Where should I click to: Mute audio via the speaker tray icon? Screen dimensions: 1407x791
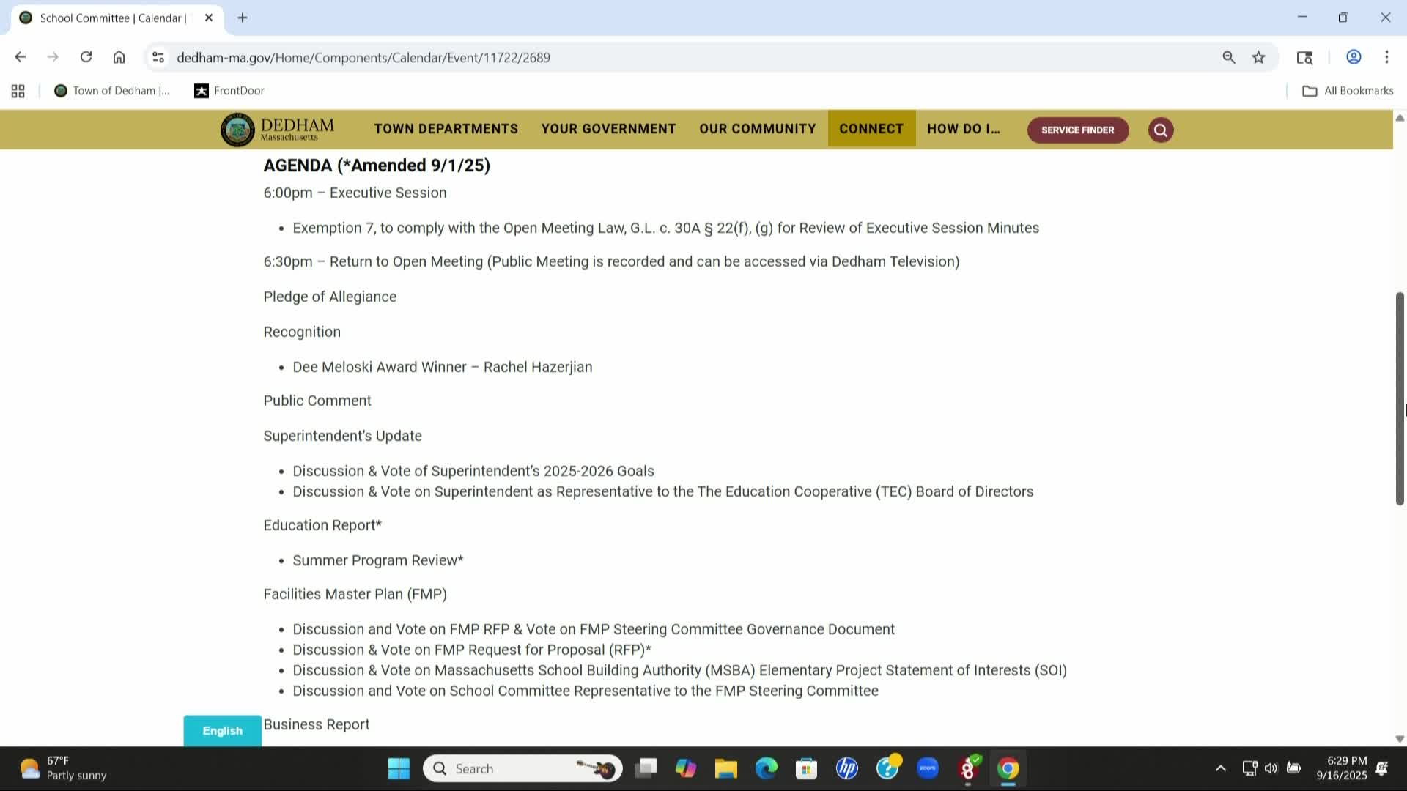pos(1270,768)
